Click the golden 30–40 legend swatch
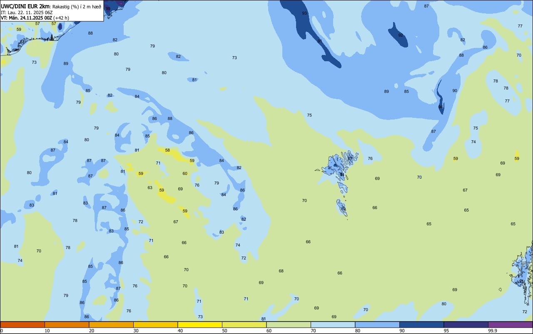 (155, 324)
